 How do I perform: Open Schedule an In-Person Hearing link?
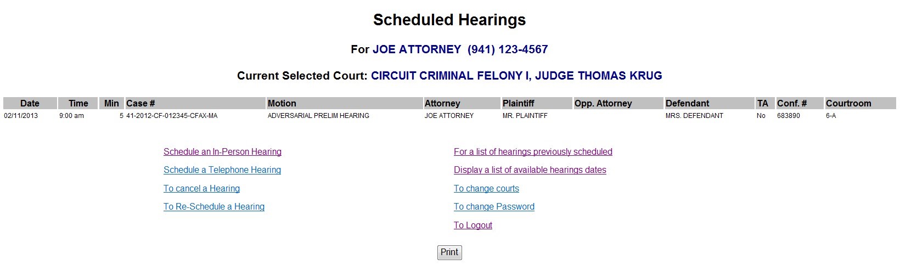click(x=222, y=152)
